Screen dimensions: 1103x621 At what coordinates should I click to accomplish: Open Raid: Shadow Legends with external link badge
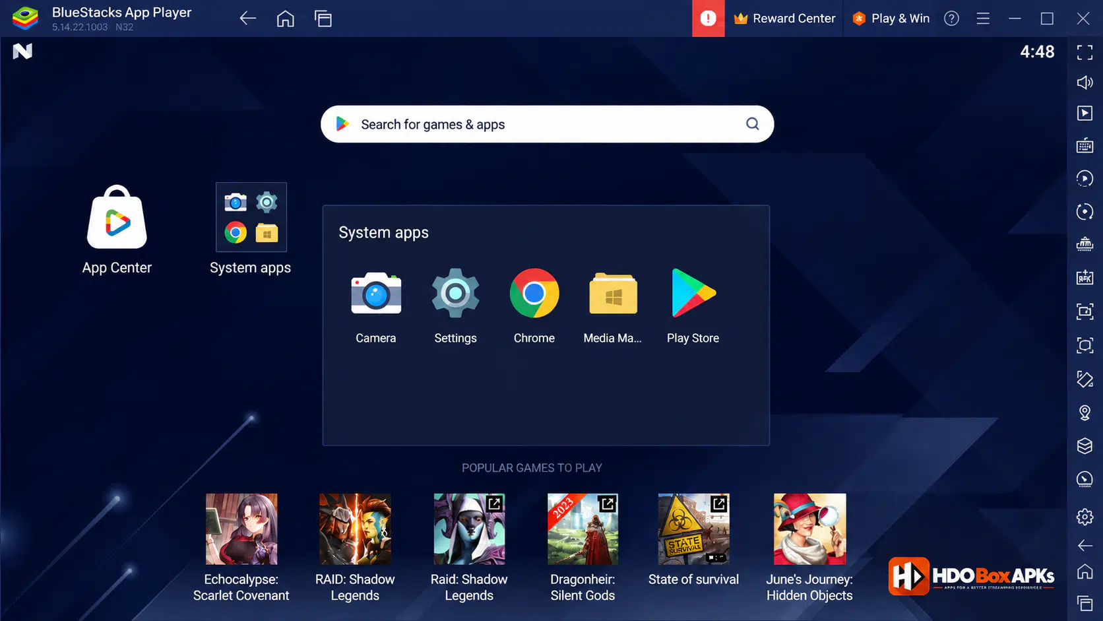pos(469,529)
